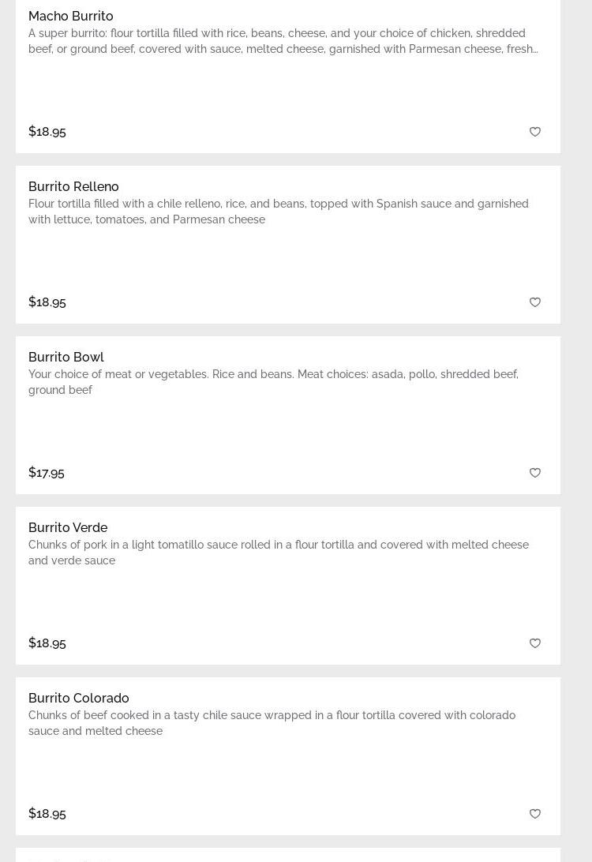Viewport: 592px width, 862px height.
Task: Click the heart icon for Burrito Relleno
Action: [x=535, y=302]
